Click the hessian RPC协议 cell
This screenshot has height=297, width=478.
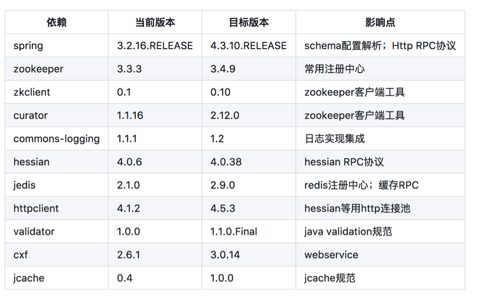coord(380,161)
